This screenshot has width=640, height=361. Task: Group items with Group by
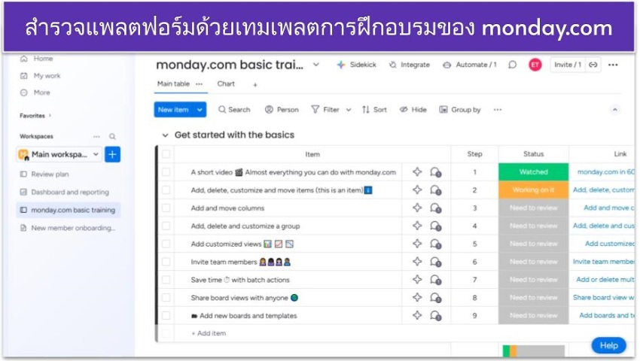click(460, 110)
